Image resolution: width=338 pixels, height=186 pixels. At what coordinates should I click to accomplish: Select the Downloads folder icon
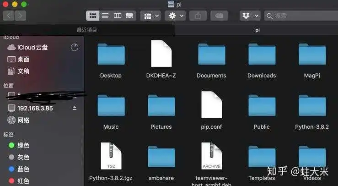click(x=262, y=54)
